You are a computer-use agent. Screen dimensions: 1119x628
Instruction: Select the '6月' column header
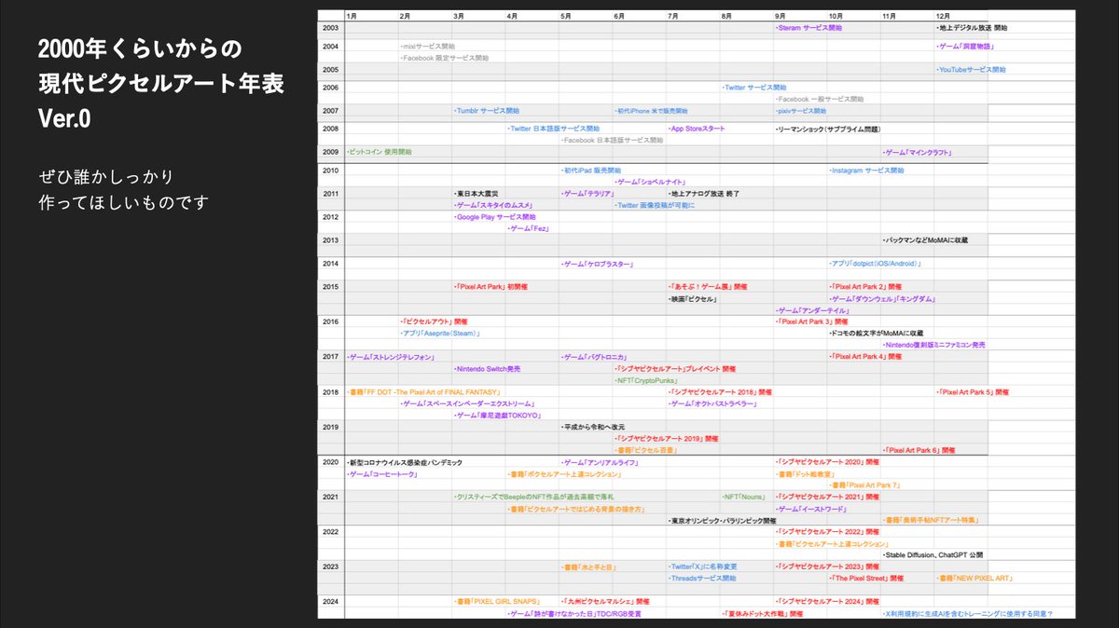tap(620, 16)
